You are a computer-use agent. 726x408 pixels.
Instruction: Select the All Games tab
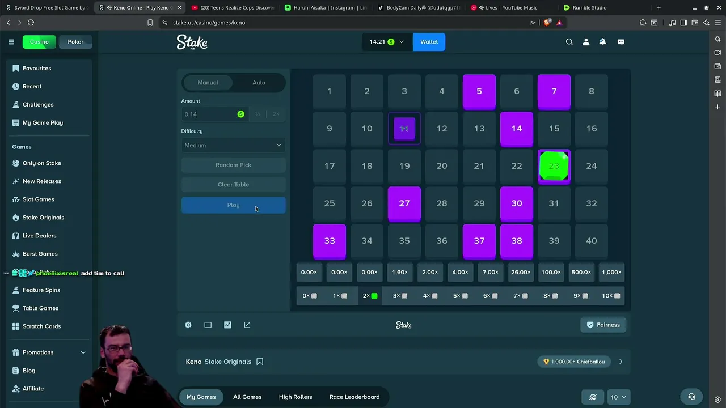pos(247,397)
